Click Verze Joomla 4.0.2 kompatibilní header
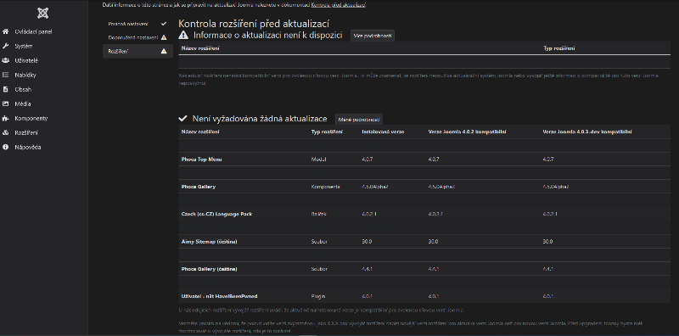The image size is (679, 336). tap(468, 132)
